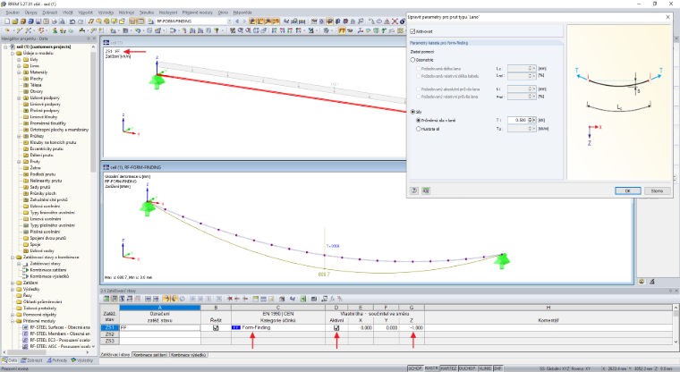
Task: Open the Pohledy tab in navigator
Action: (x=57, y=360)
